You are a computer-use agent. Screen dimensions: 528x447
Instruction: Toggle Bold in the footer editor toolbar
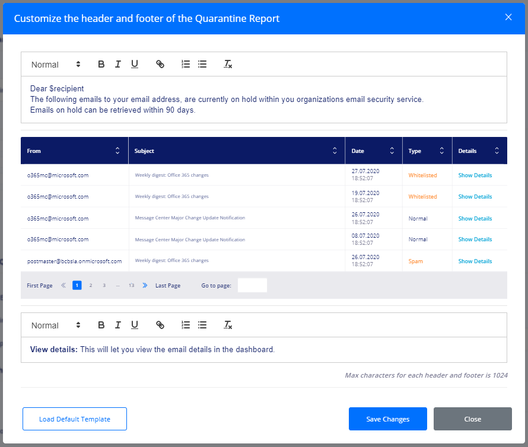101,325
